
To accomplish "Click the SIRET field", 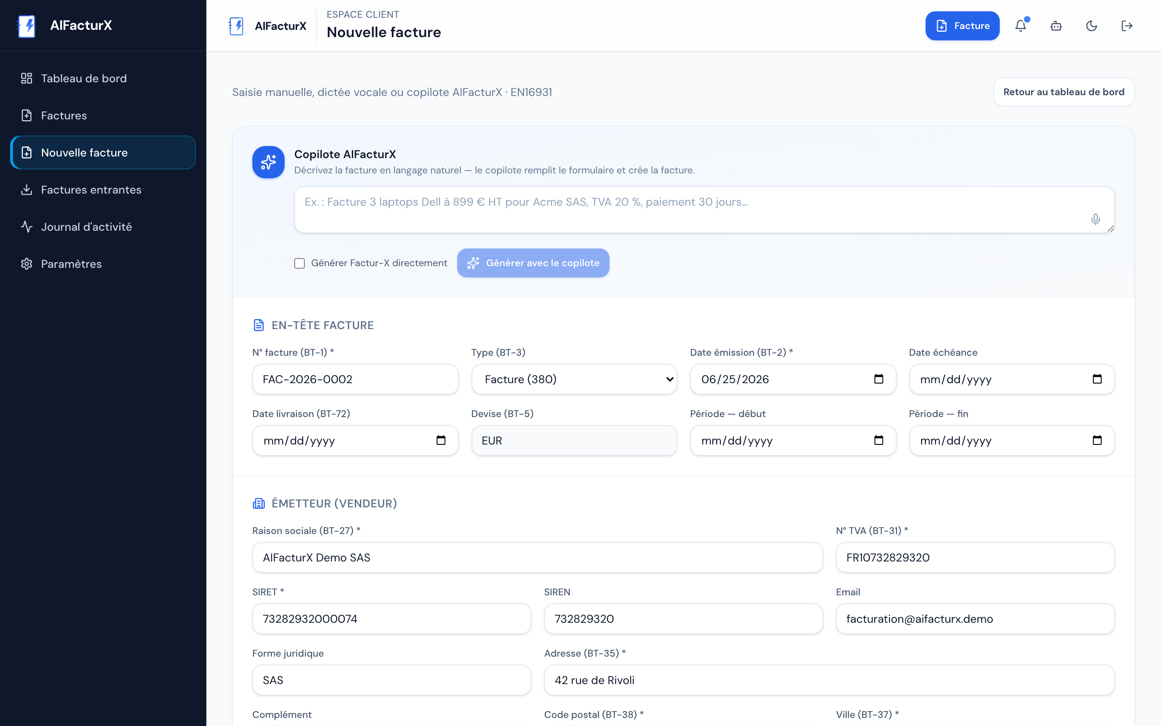I will tap(391, 619).
